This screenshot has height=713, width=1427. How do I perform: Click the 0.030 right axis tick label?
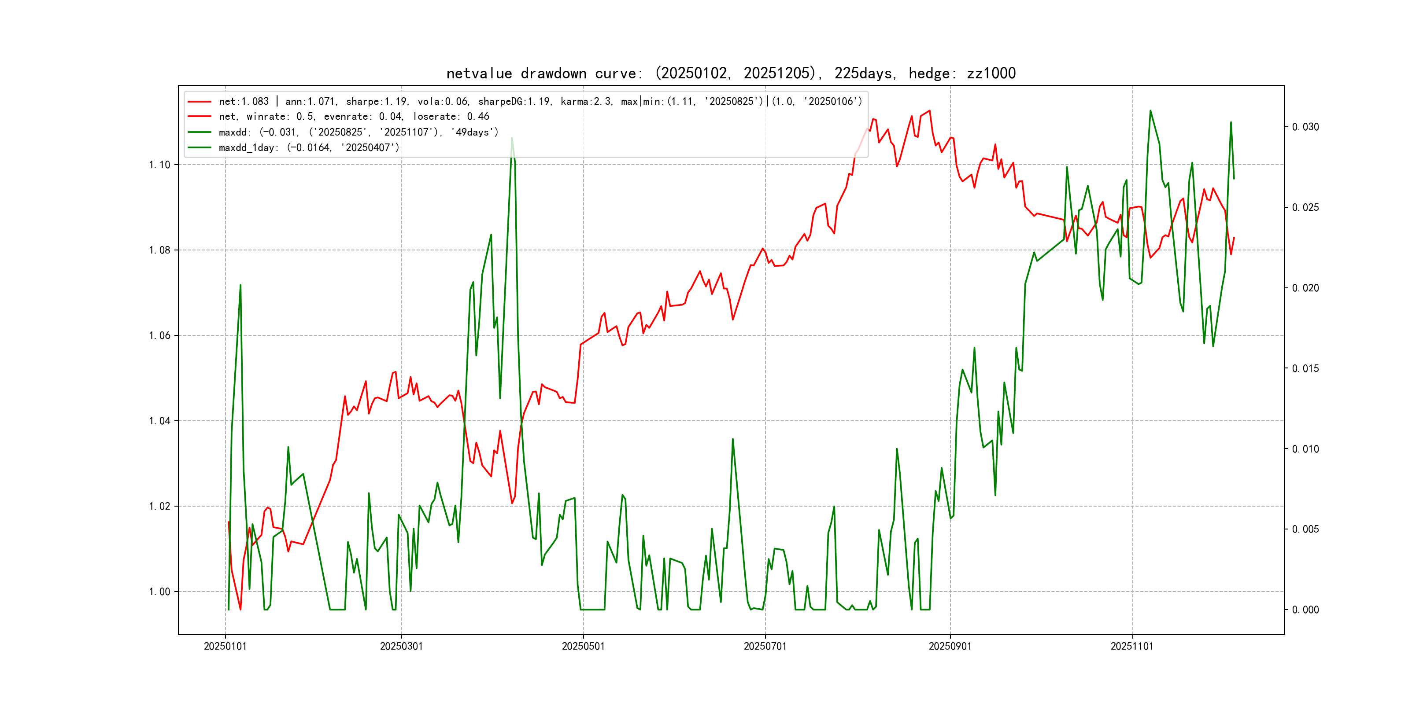pos(1305,127)
